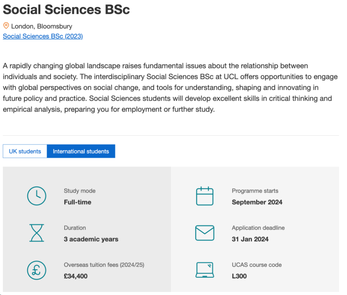The width and height of the screenshot is (347, 295).
Task: Click the 3 academic years duration value
Action: click(x=91, y=239)
